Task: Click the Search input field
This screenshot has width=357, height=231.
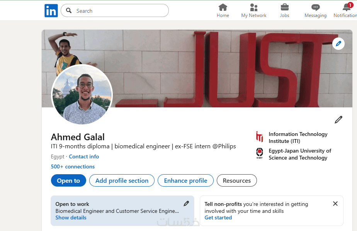Action: [120, 11]
